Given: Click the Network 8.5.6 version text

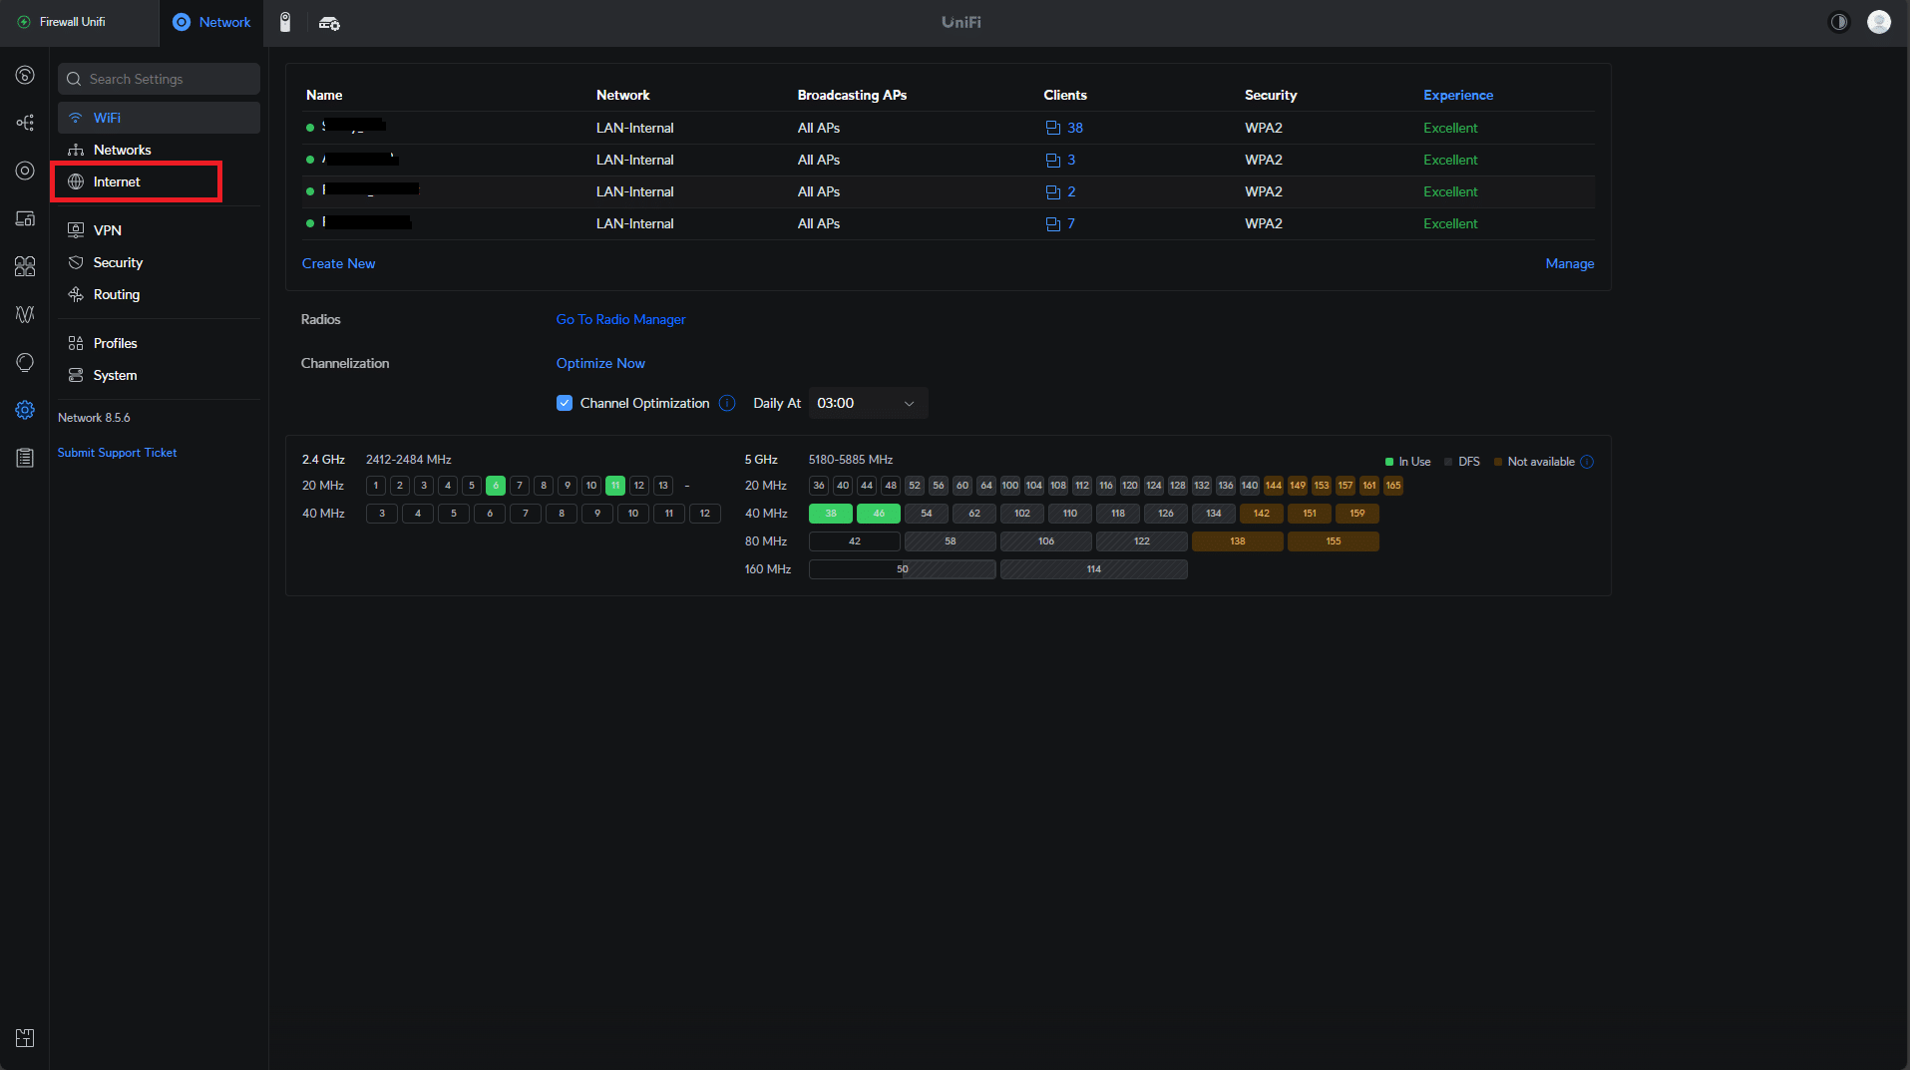Looking at the screenshot, I should click(94, 418).
